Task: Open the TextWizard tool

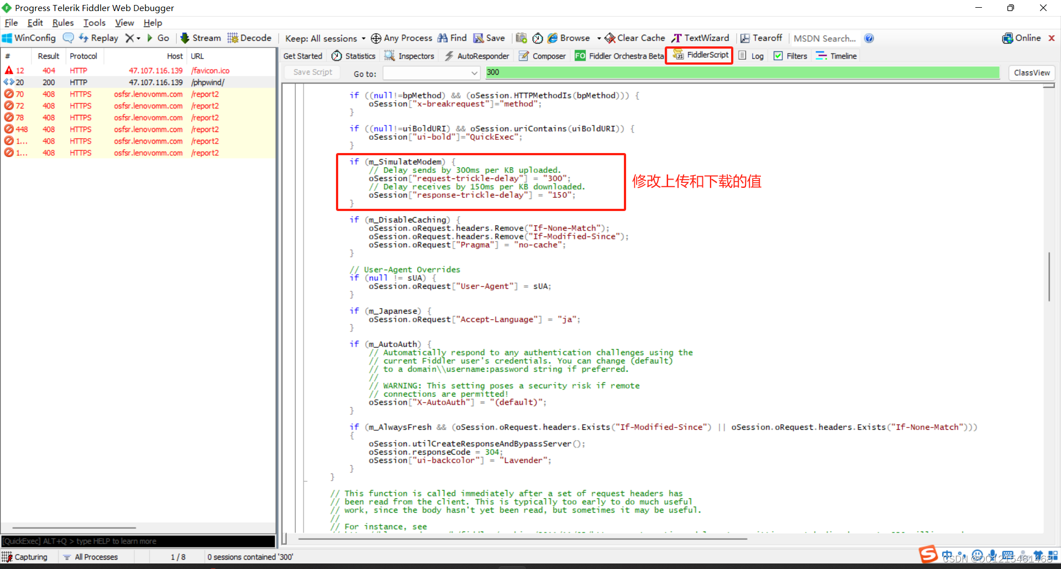Action: 700,38
